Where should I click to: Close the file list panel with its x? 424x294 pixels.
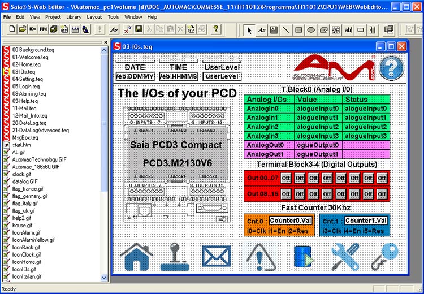click(x=106, y=42)
